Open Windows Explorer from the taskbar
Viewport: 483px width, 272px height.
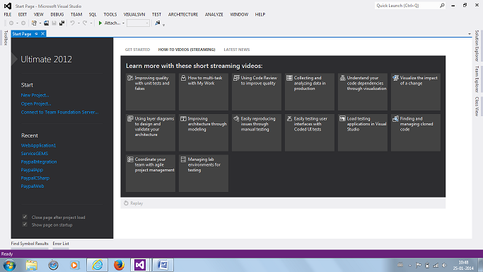(31, 265)
